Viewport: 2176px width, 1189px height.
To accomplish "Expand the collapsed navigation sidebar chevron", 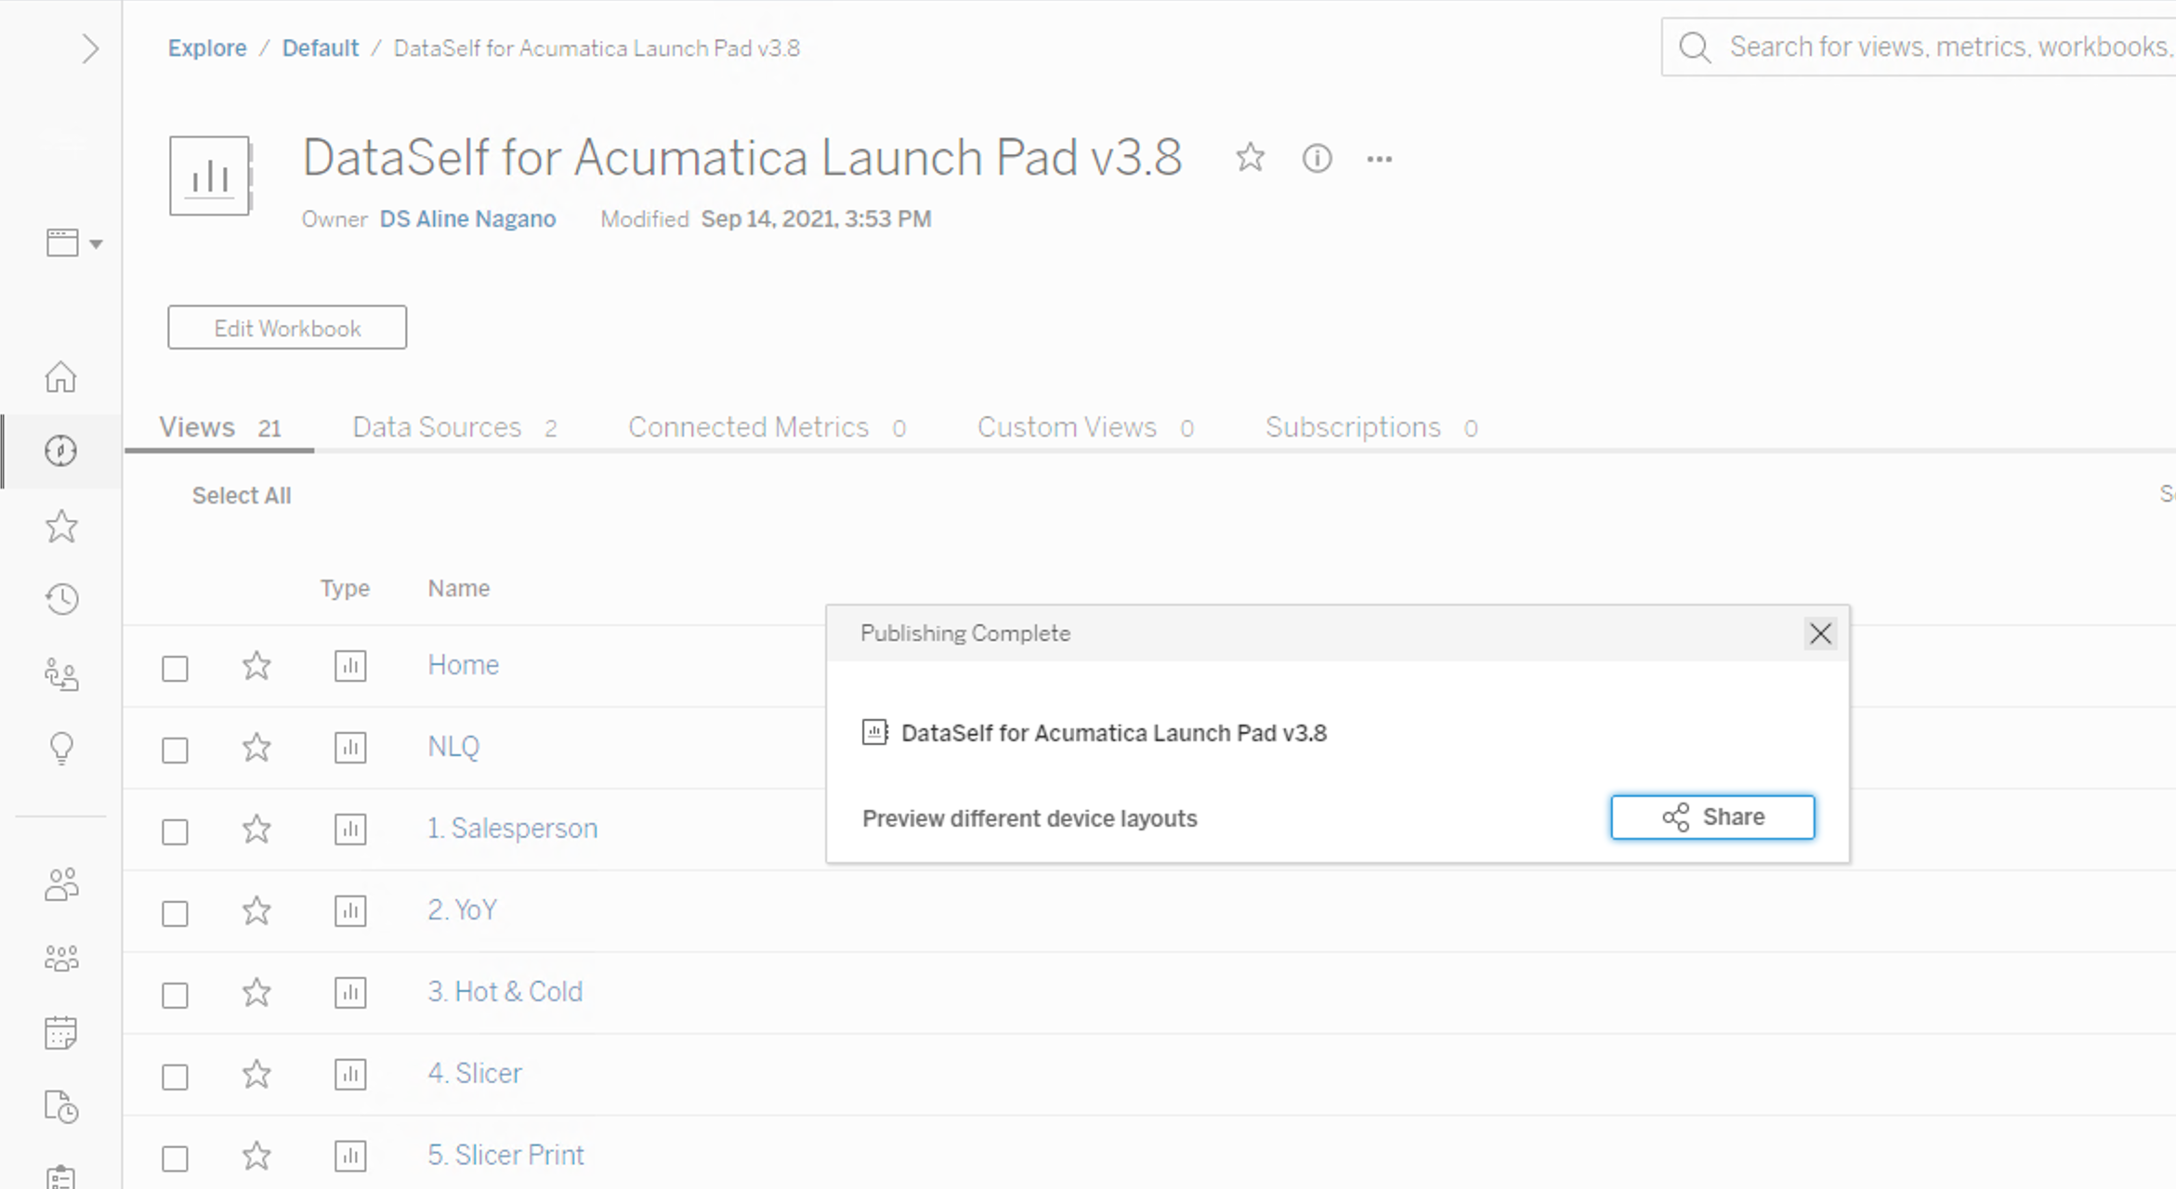I will coord(89,48).
